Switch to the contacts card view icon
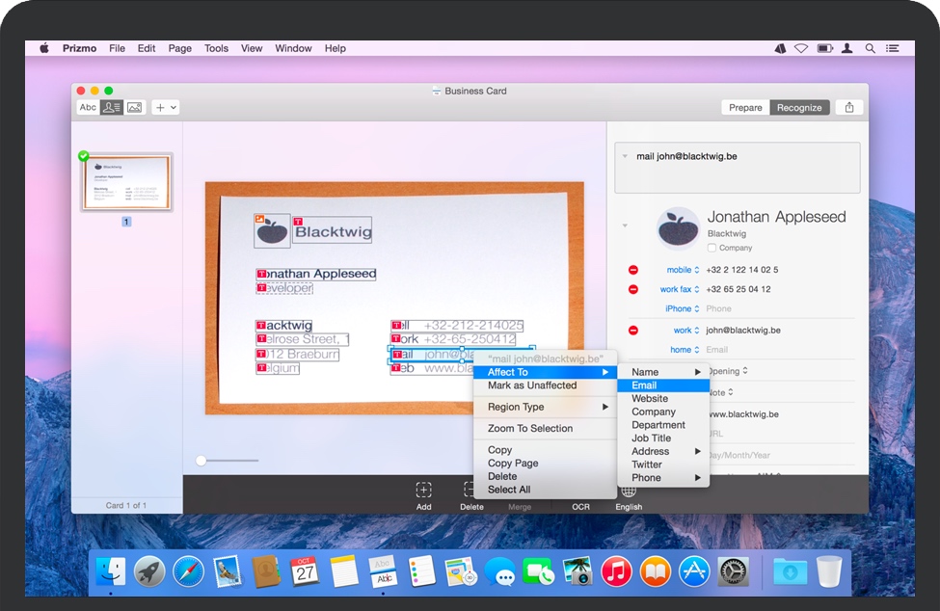The width and height of the screenshot is (940, 611). (x=110, y=107)
